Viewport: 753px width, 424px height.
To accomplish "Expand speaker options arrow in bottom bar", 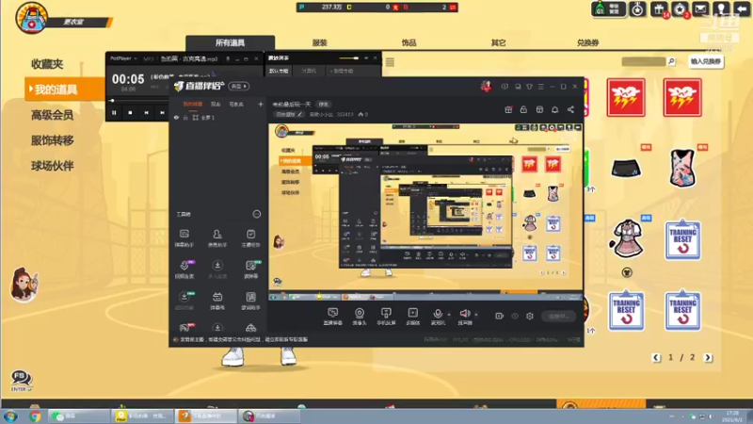I will pyautogui.click(x=476, y=315).
